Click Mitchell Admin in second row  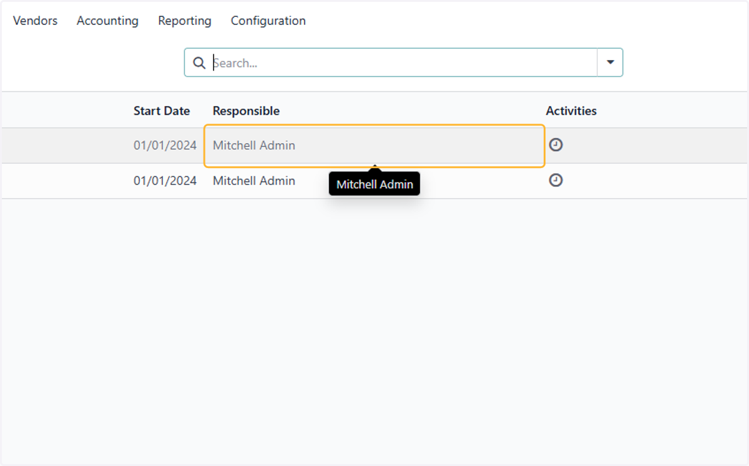click(x=254, y=181)
